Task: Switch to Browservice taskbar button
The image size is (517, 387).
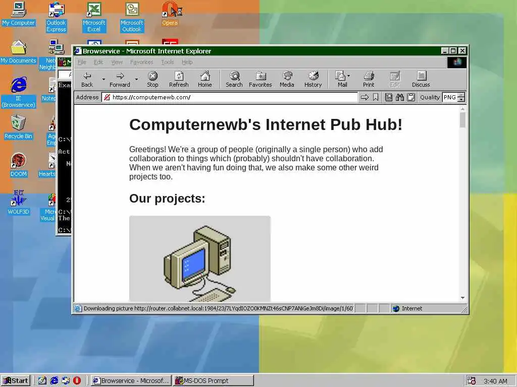Action: pos(131,381)
